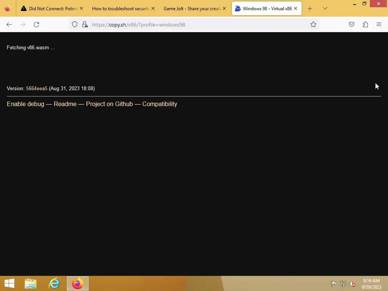Open the Extensions puzzle icon
This screenshot has width=388, height=291.
pos(365,24)
